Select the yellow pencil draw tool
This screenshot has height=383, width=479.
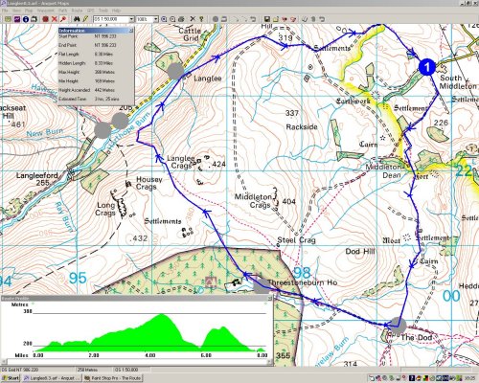(85, 19)
